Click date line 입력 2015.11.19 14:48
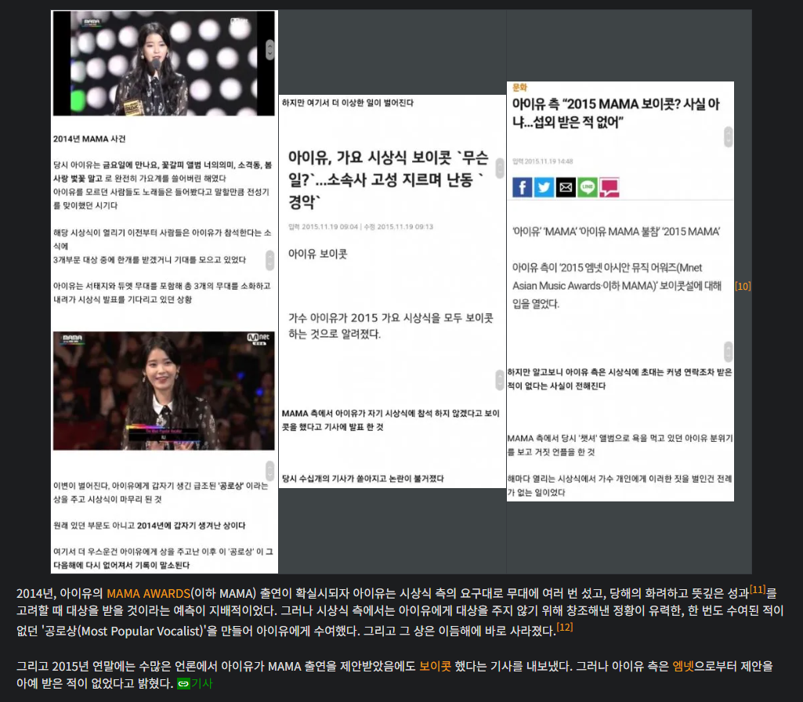The width and height of the screenshot is (803, 702). coord(542,161)
